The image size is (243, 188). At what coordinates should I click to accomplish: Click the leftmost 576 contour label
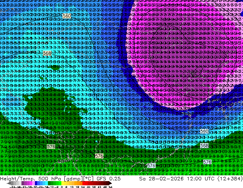click(x=51, y=147)
